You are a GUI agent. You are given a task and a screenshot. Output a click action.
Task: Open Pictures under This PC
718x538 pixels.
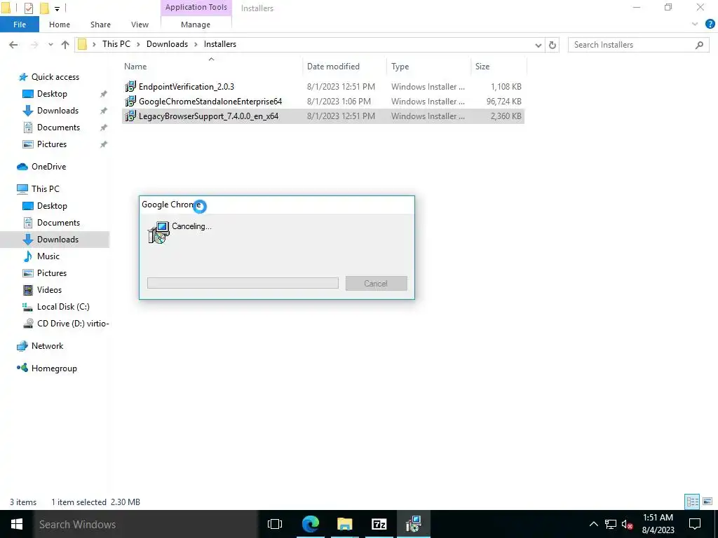51,273
